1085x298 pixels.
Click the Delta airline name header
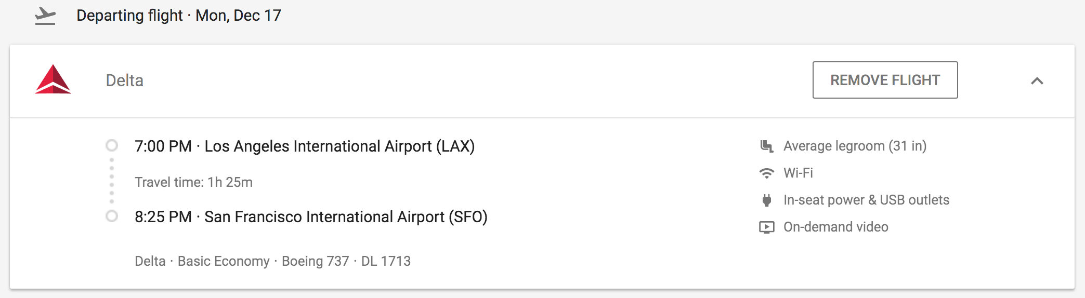pyautogui.click(x=125, y=80)
